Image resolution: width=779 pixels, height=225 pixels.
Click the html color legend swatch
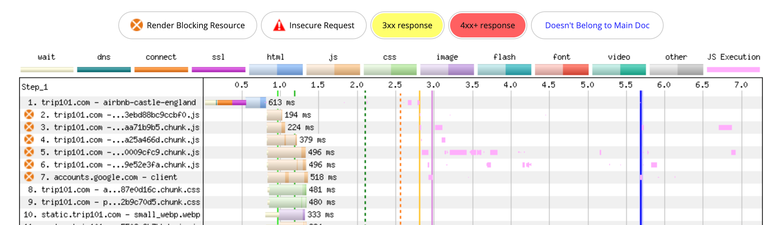coord(276,70)
